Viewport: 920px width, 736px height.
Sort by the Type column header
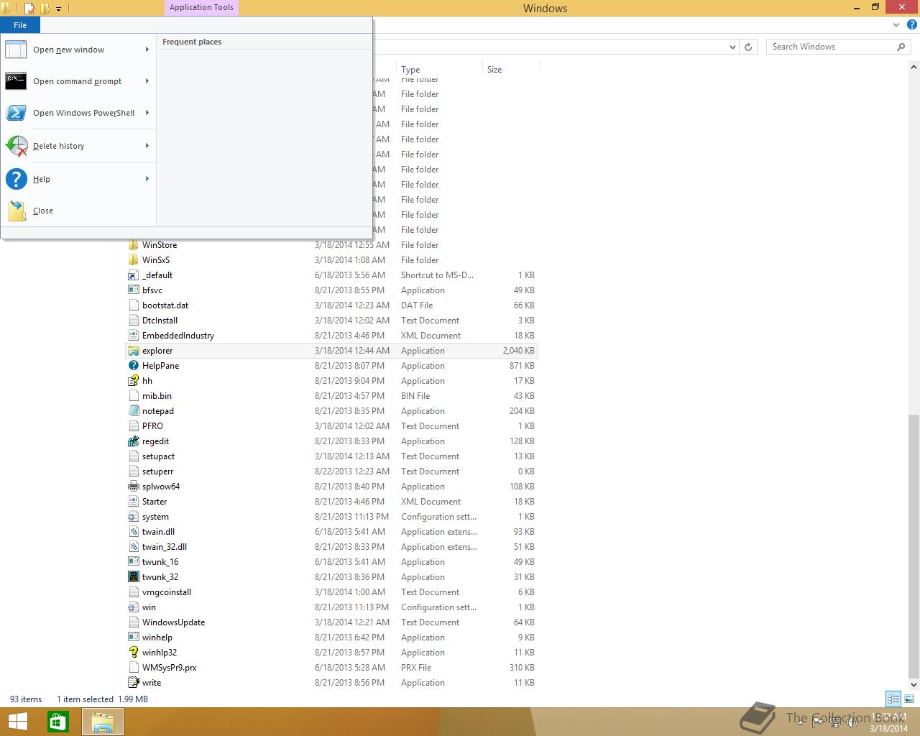(x=438, y=70)
